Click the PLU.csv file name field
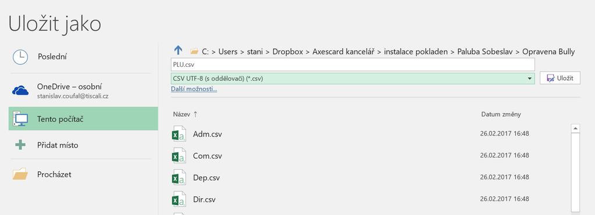This screenshot has width=595, height=215. pyautogui.click(x=352, y=64)
